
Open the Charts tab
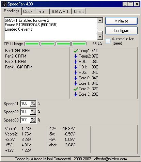coord(79,12)
